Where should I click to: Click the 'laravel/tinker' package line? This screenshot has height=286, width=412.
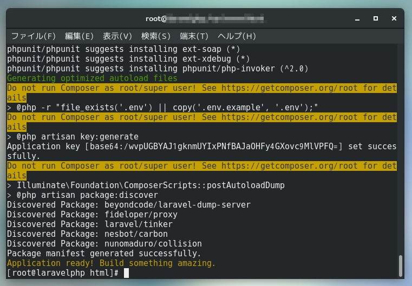[x=90, y=224]
